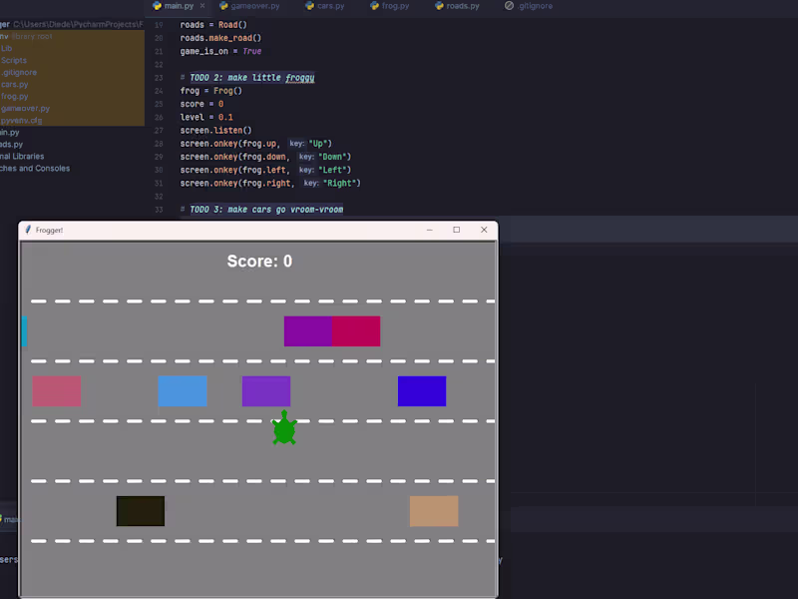Click the feather icon in Frogger title bar

[x=28, y=230]
